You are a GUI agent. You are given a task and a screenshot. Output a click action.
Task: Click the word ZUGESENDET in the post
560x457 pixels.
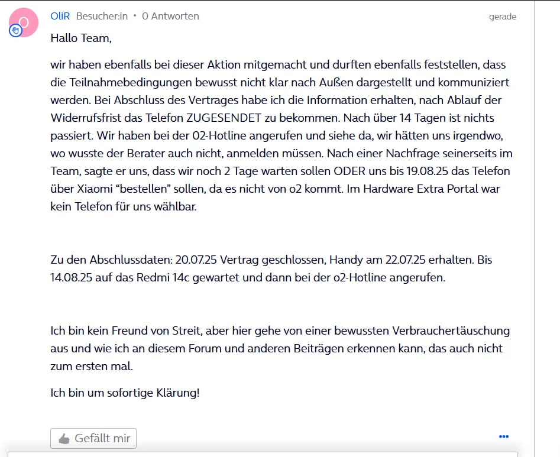pos(224,118)
